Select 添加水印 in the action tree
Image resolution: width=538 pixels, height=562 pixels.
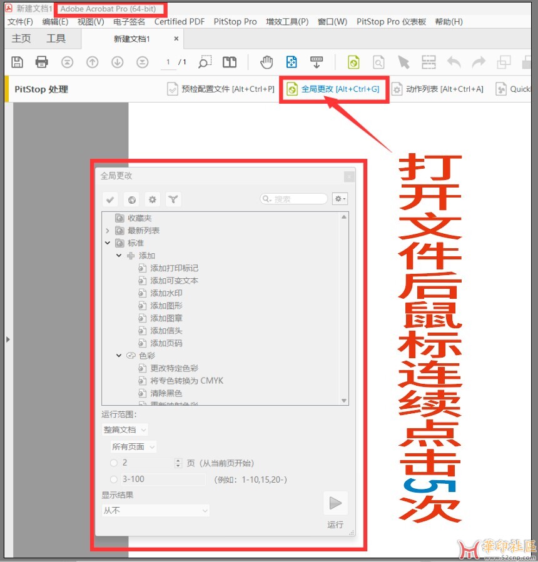(166, 293)
